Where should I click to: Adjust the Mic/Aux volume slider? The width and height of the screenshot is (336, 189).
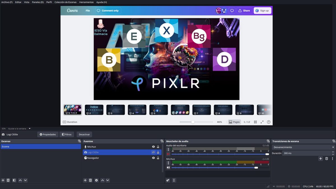coord(220,167)
